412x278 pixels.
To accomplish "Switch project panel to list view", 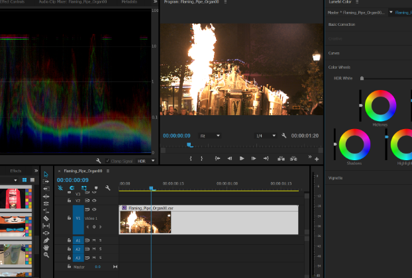I will (x=32, y=180).
